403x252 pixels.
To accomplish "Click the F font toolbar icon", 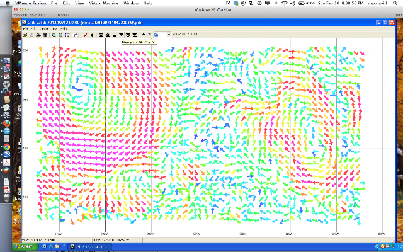I will click(x=144, y=35).
